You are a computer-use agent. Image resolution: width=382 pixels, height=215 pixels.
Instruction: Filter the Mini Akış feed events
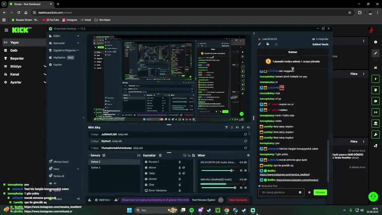(227, 127)
